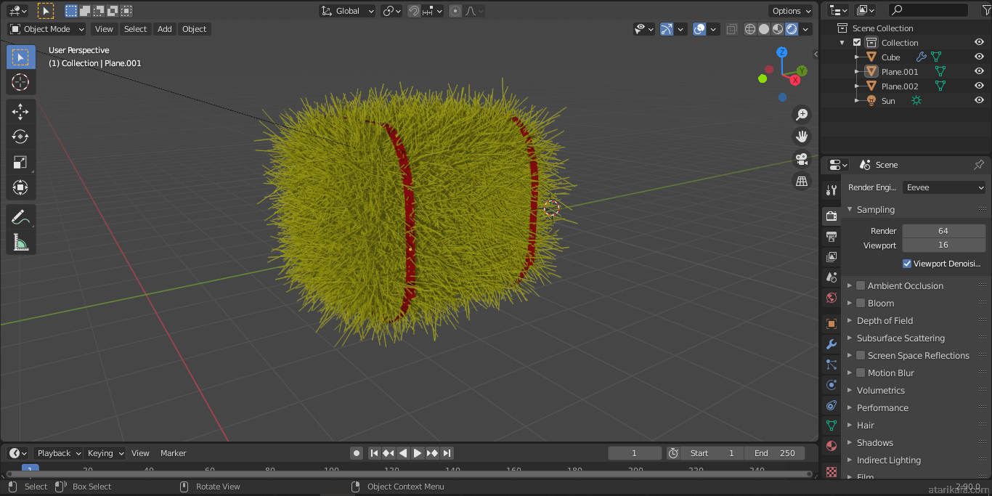This screenshot has height=496, width=992.
Task: Hide Plane.002 in outliner
Action: tap(979, 86)
